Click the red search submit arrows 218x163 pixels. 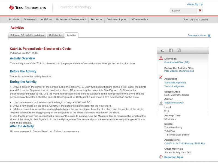[200, 11]
